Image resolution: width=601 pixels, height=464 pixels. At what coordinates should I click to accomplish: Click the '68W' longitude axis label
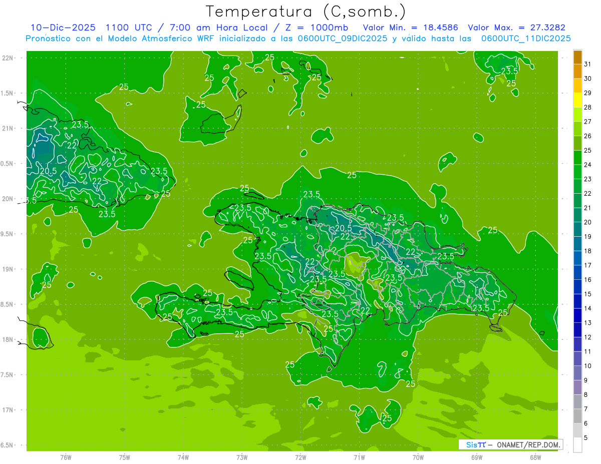[535, 457]
